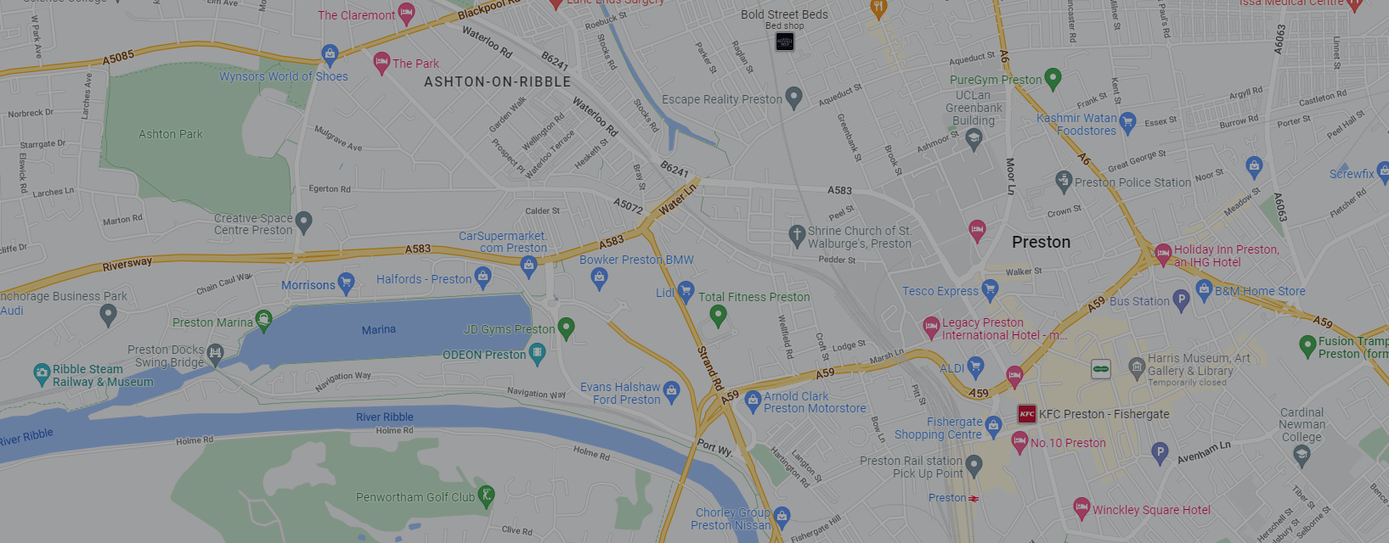Select the Winckley Square Hotel pin
This screenshot has height=543, width=1389.
(1081, 508)
